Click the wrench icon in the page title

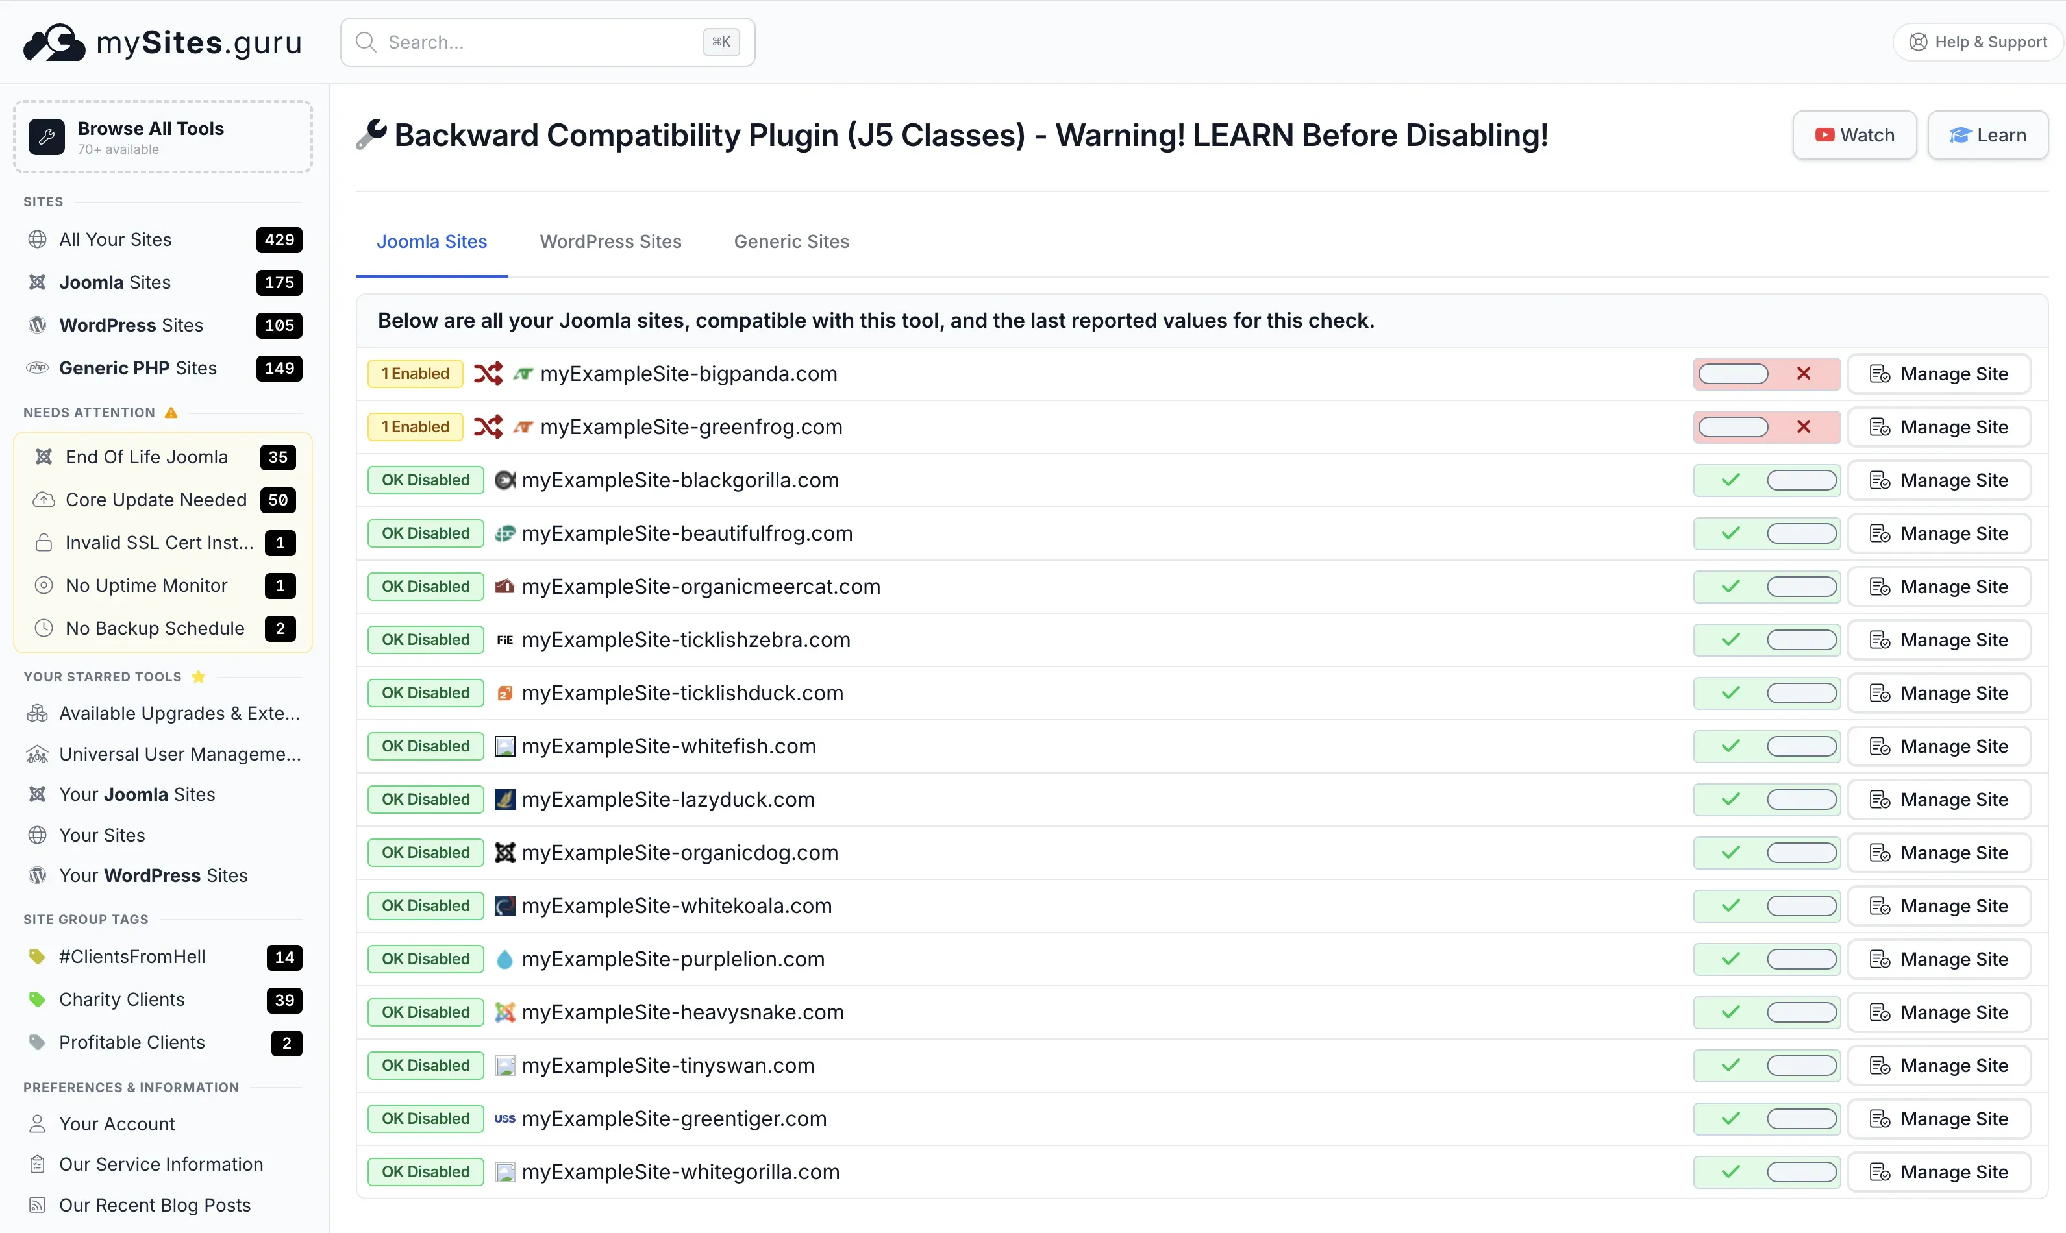coord(371,134)
